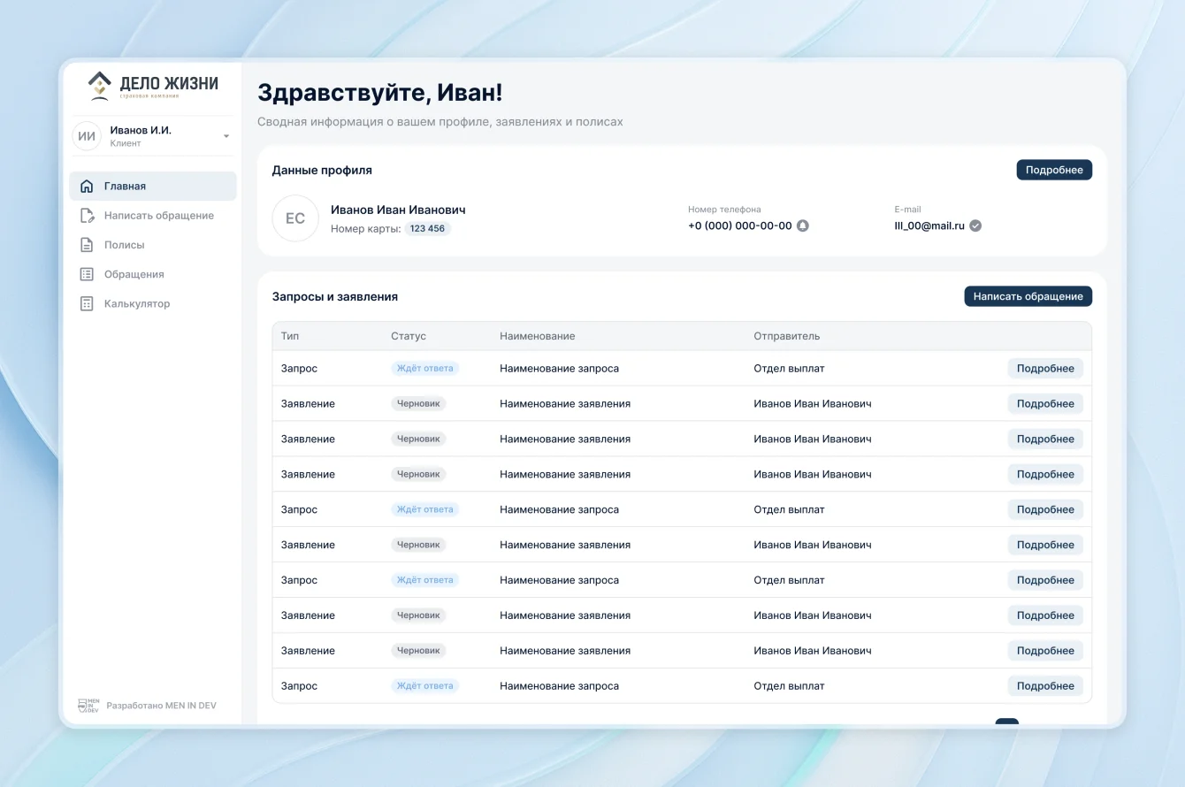This screenshot has height=787, width=1185.
Task: Click the card number badge 123 456
Action: pyautogui.click(x=428, y=228)
